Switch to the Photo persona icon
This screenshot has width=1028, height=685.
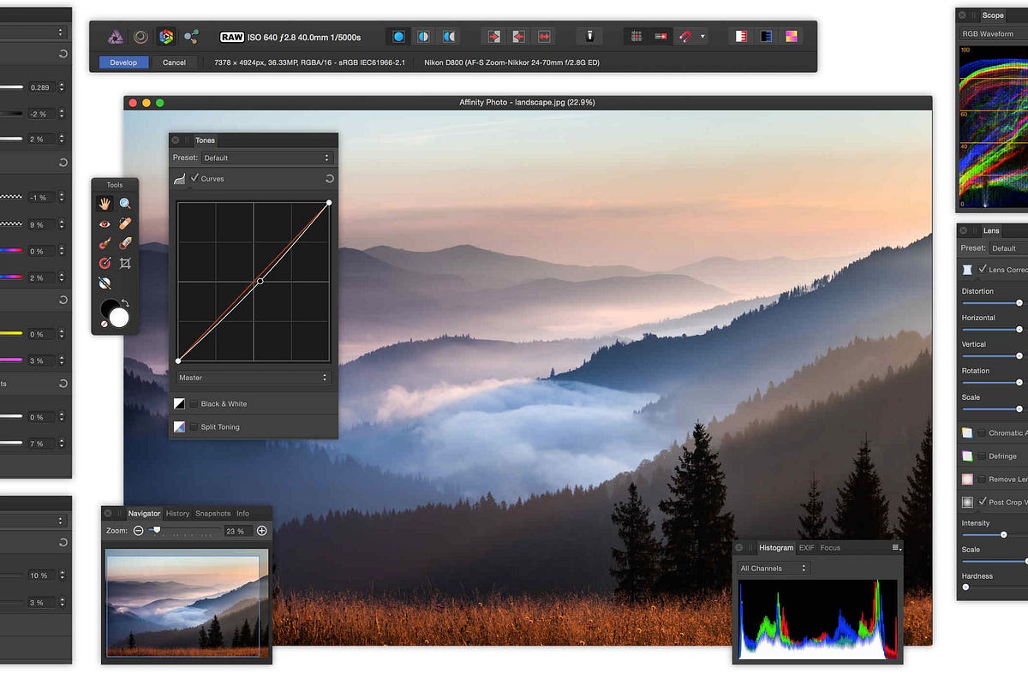click(x=116, y=37)
